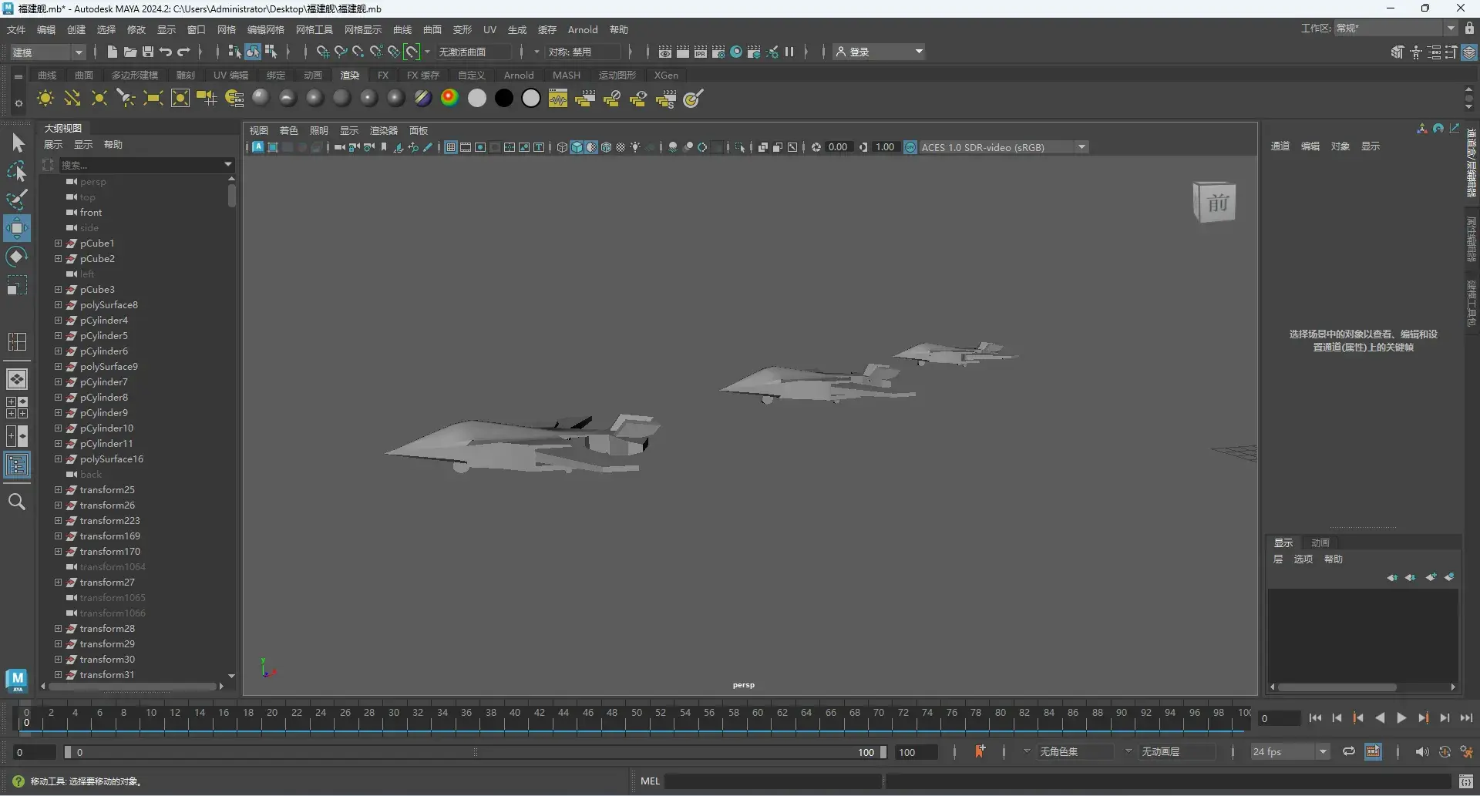Activate the Scale tool in toolbox
This screenshot has height=796, width=1480.
(x=17, y=286)
